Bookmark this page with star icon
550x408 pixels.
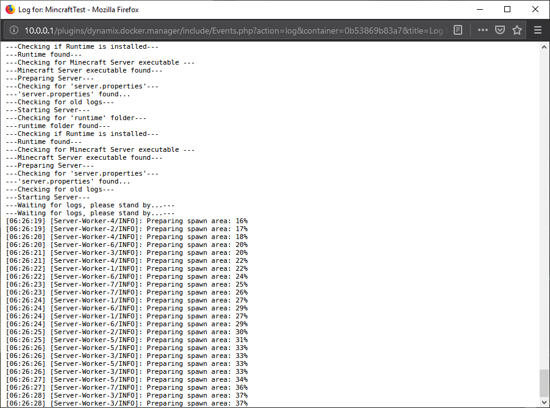(517, 30)
